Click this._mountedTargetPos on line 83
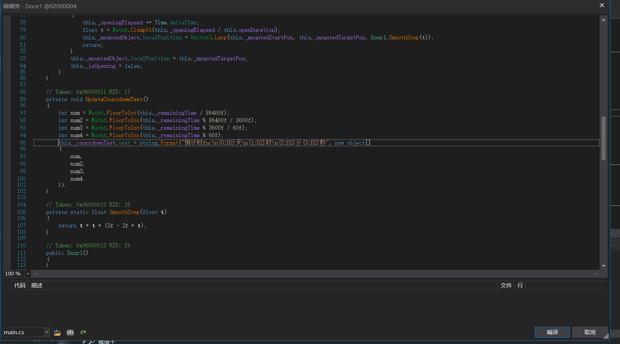Viewport: 620px width, 344px height. click(x=212, y=58)
